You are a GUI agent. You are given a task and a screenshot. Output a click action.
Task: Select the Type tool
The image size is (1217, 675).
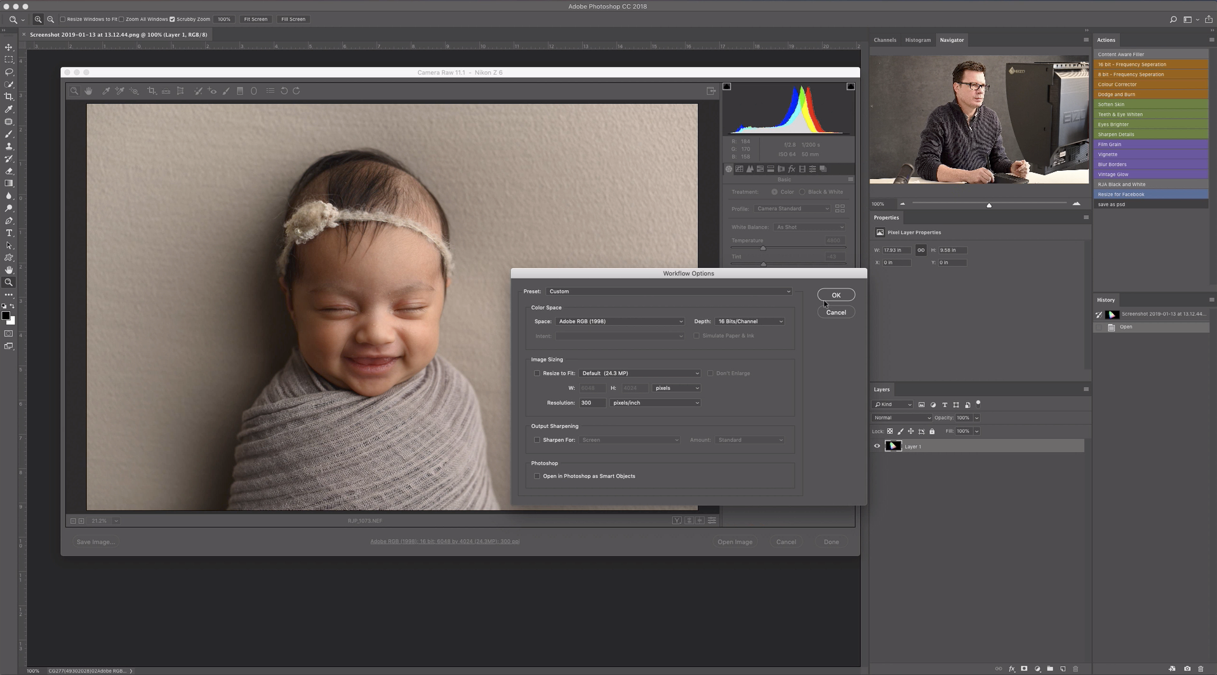tap(9, 233)
